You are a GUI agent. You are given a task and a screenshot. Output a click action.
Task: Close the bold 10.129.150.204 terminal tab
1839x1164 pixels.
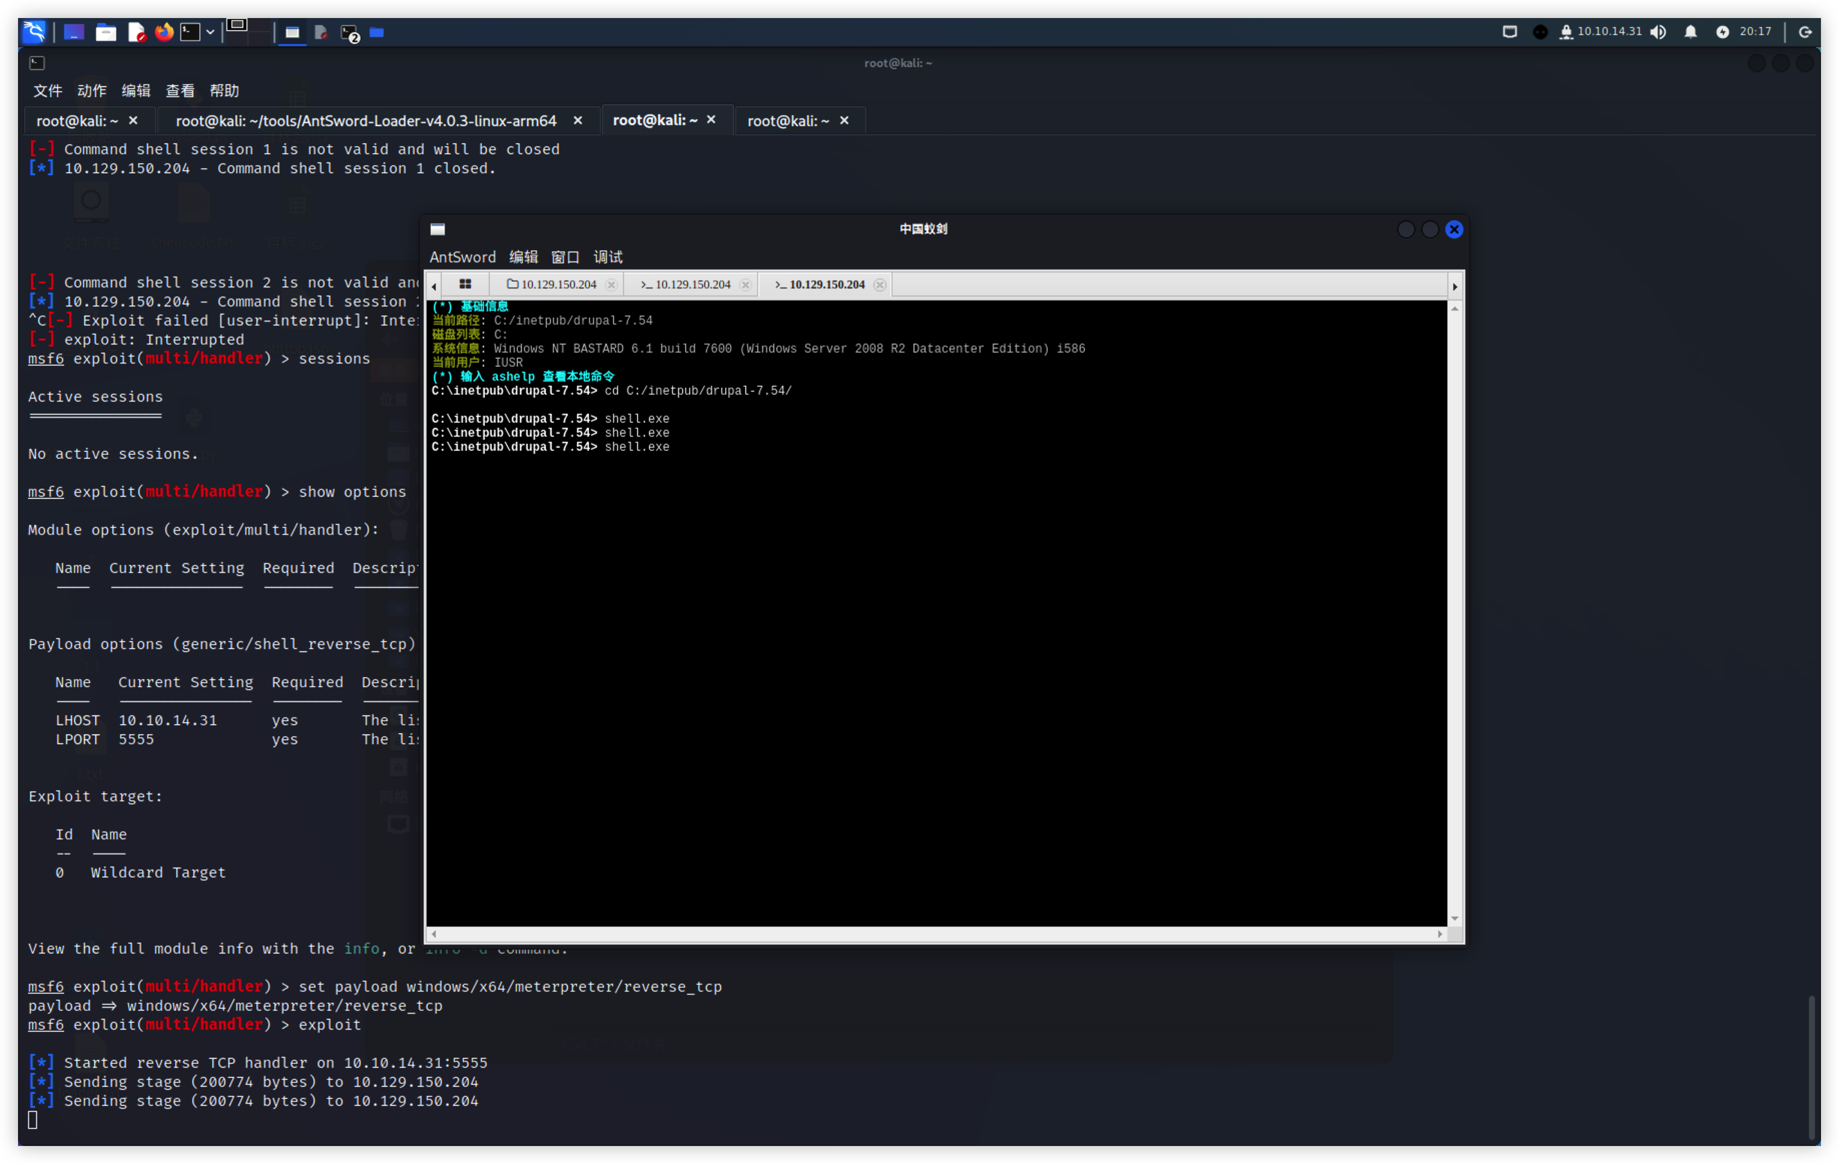[880, 284]
